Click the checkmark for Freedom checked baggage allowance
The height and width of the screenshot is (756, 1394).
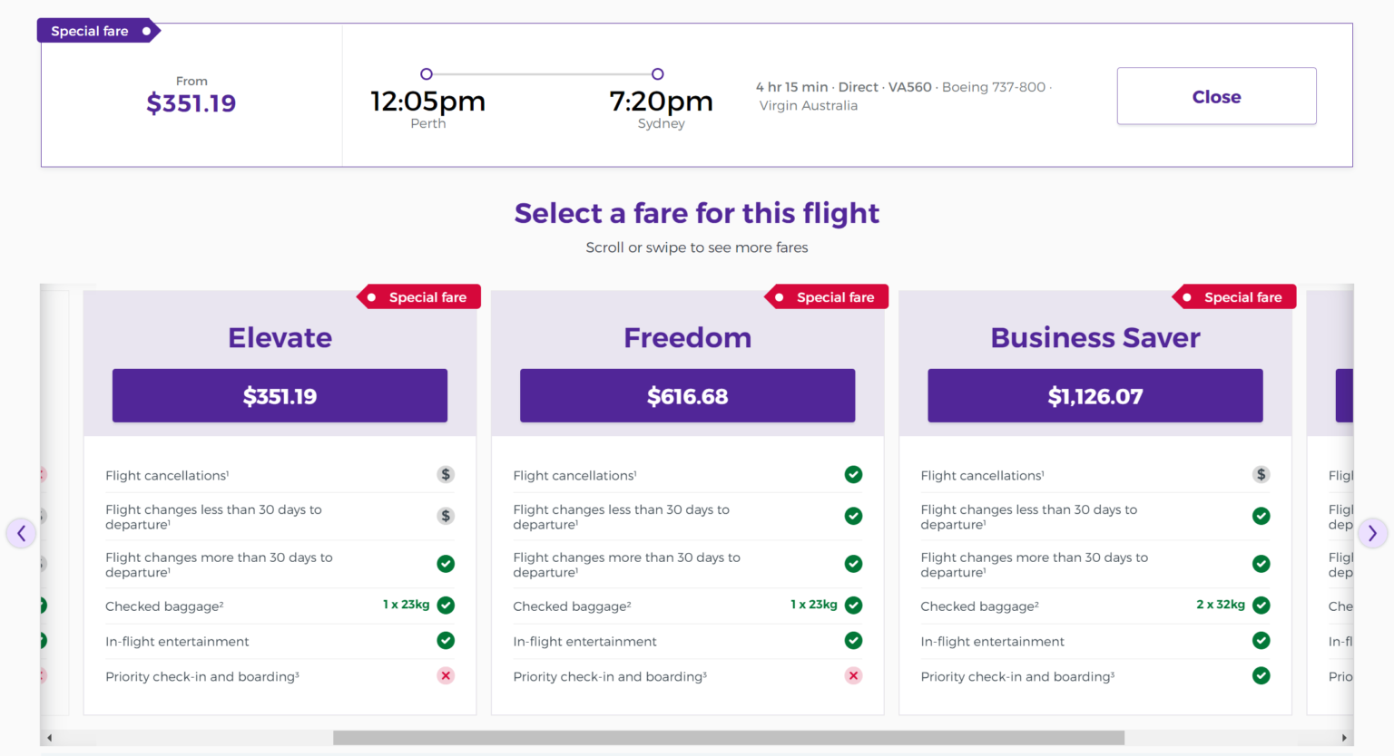tap(853, 605)
